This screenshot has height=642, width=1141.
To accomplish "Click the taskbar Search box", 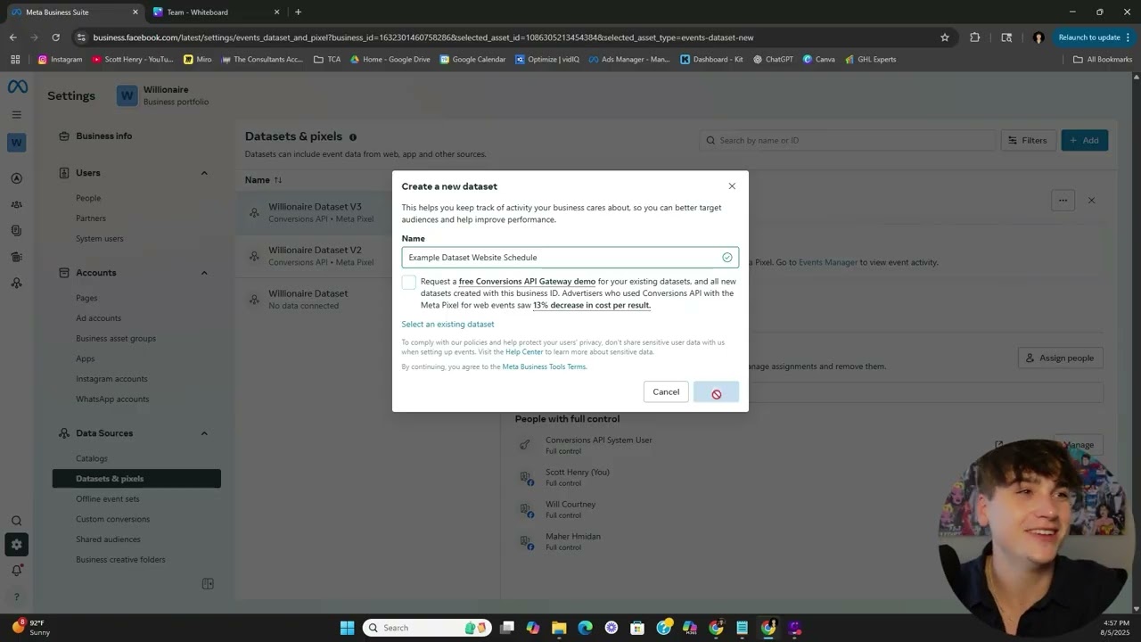I will click(426, 628).
